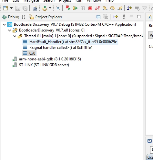Click the Disconnect toolbar icon
153x160 pixels.
(97, 8)
